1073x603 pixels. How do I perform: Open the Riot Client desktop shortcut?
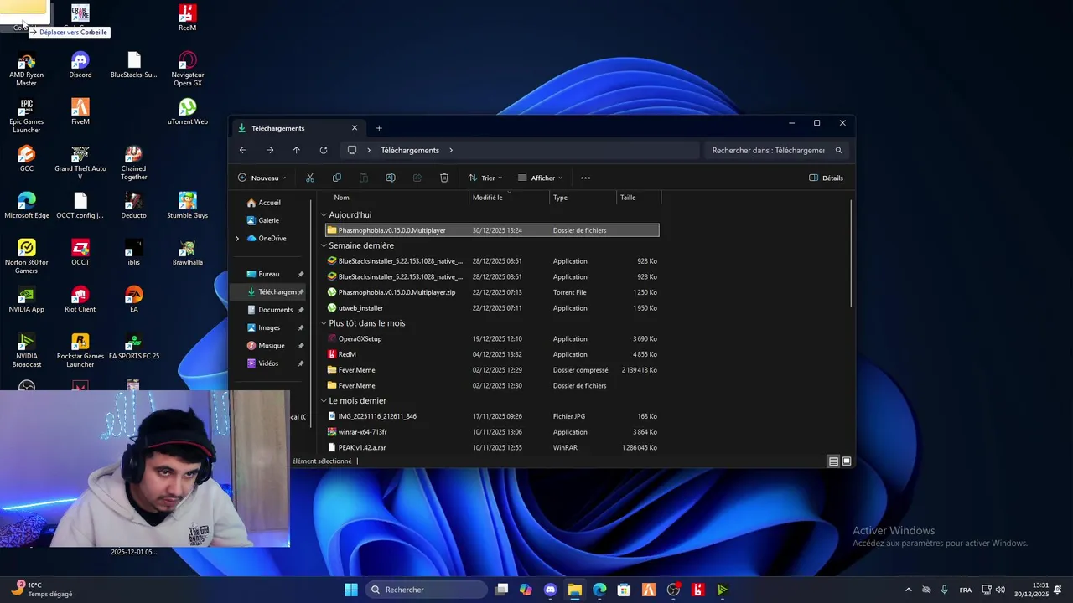tap(80, 300)
